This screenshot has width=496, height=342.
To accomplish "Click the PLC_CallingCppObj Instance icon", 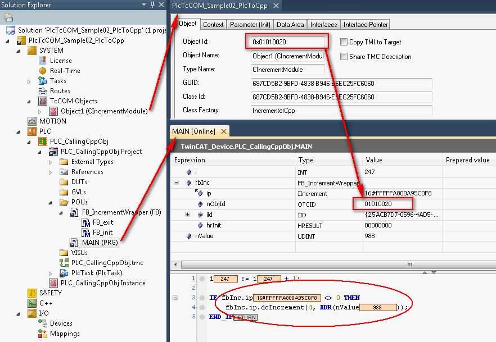I will coord(53,283).
